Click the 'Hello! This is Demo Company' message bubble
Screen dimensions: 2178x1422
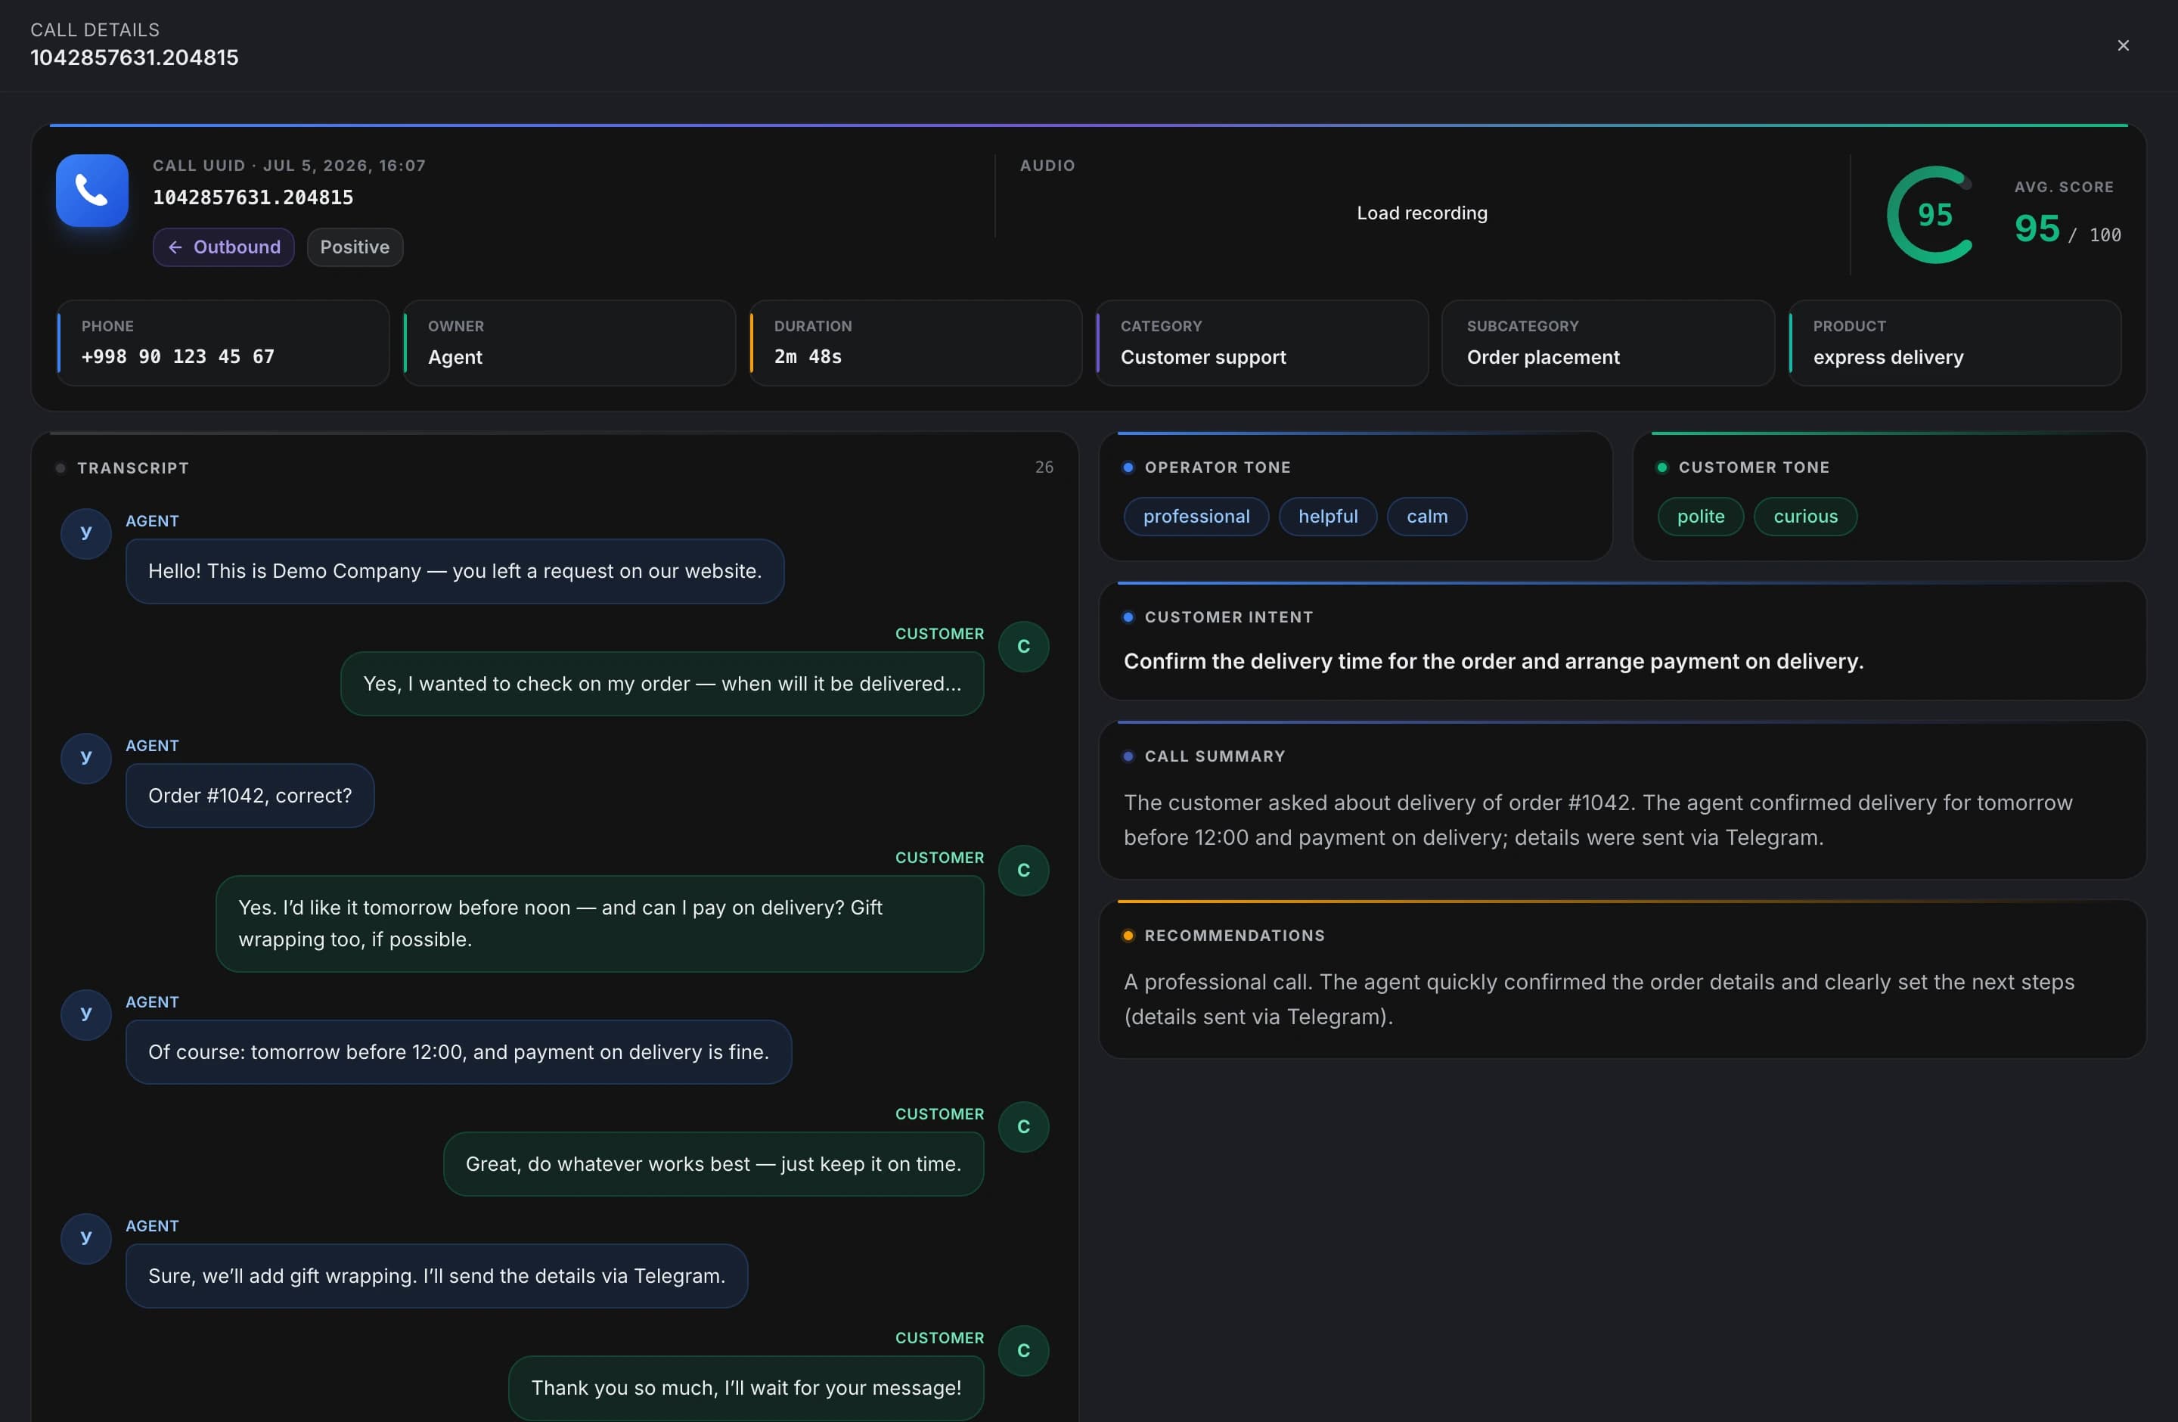455,571
